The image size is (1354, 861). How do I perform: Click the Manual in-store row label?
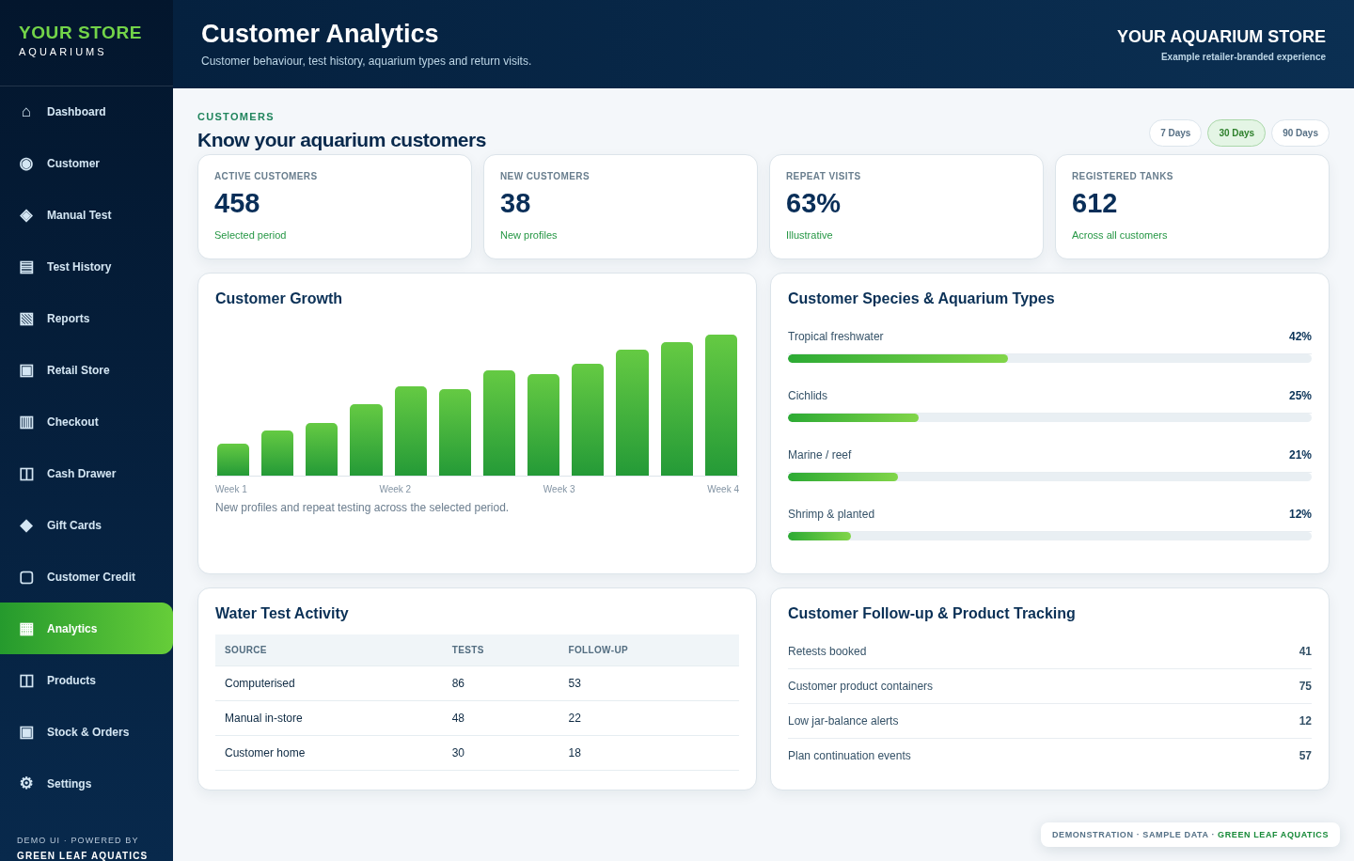263,718
